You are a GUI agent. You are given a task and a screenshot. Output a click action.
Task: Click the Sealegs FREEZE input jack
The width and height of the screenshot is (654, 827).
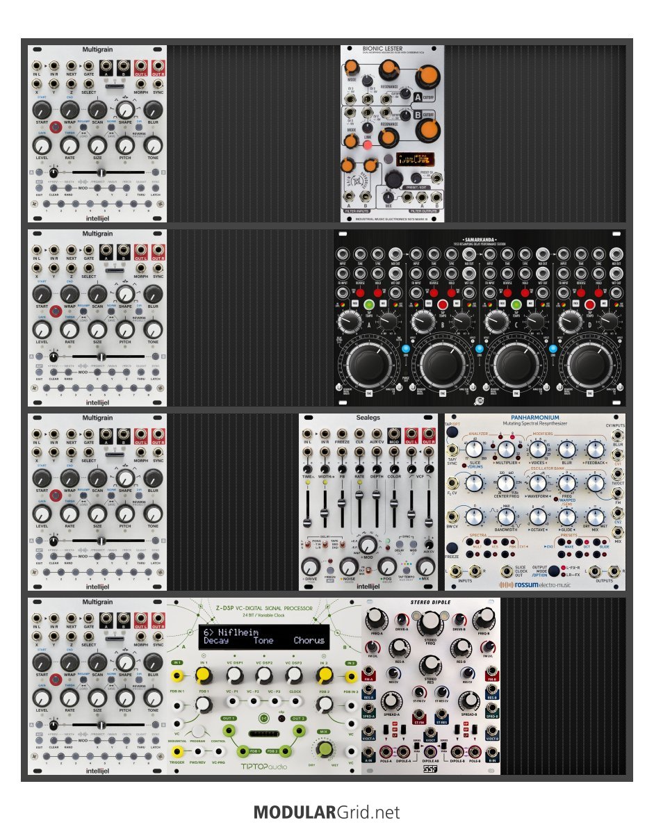point(342,434)
